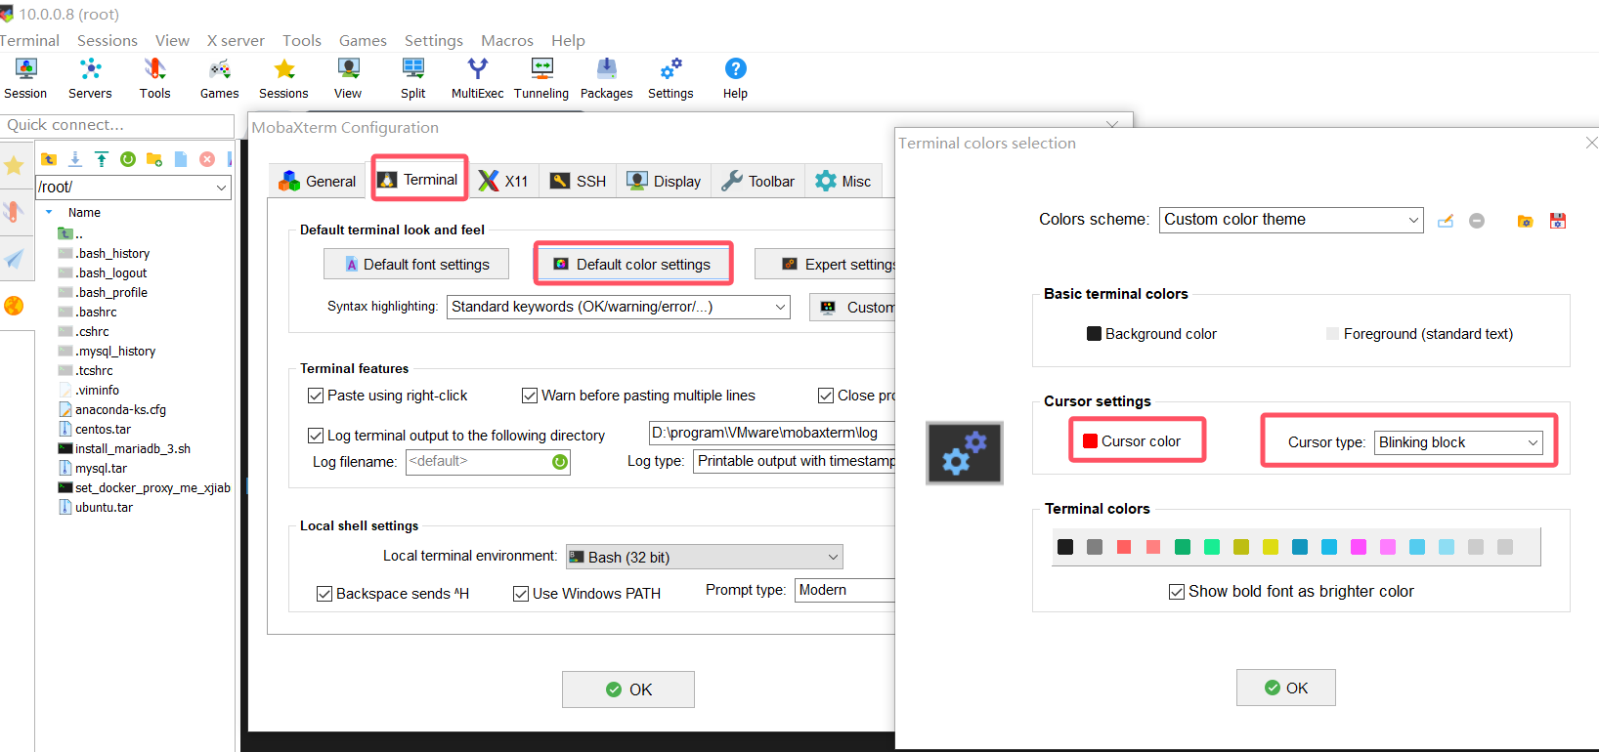The image size is (1599, 752).
Task: Open the Prompt type dropdown
Action: (x=844, y=590)
